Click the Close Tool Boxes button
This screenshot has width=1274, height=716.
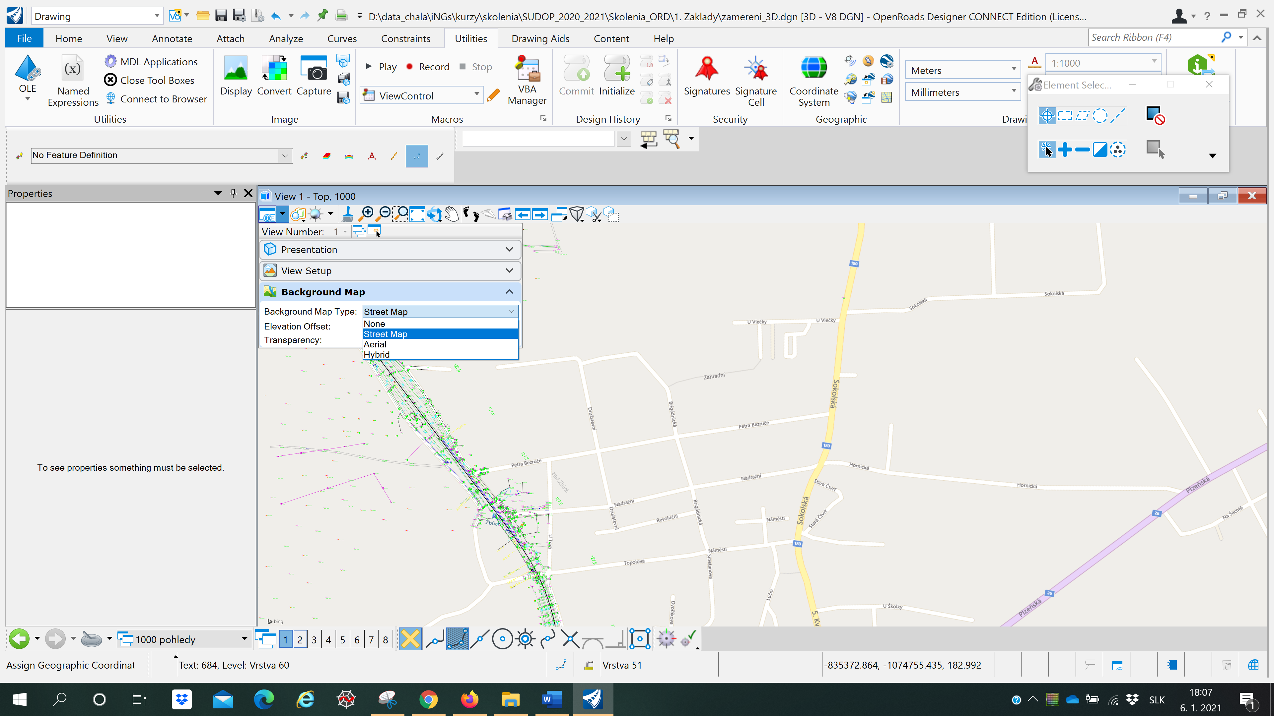(x=149, y=80)
